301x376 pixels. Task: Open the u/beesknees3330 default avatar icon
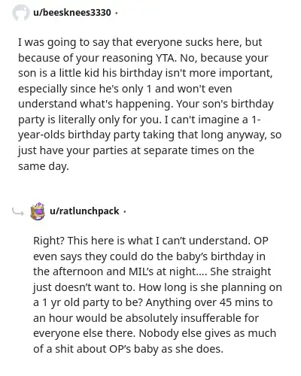coord(21,12)
